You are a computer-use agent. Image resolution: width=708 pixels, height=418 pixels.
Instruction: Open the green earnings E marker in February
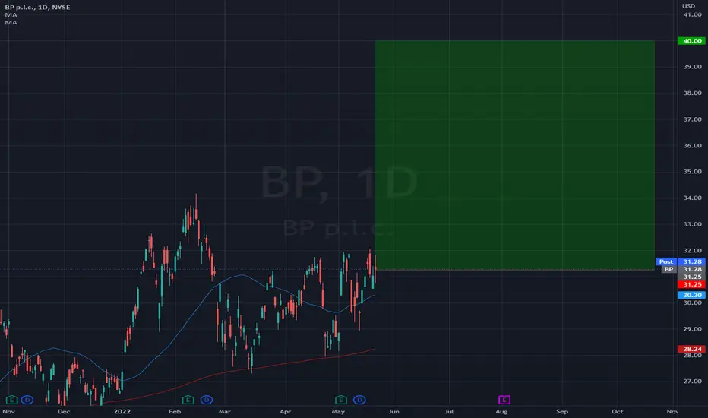[188, 400]
